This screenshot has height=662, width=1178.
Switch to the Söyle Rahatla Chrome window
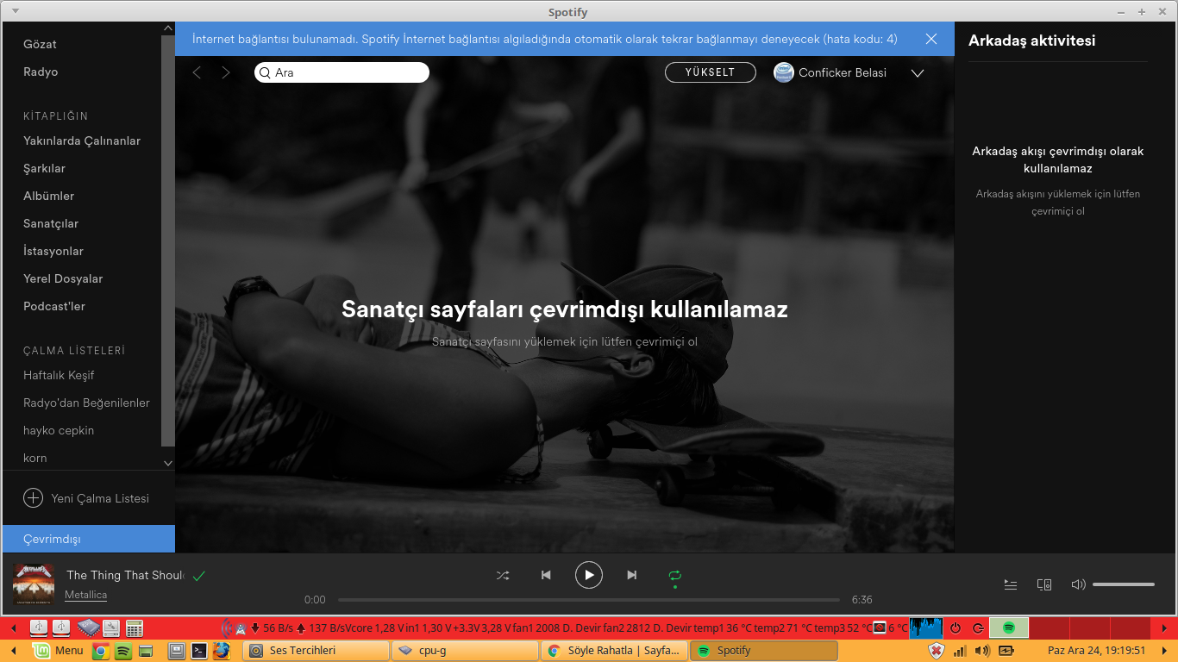[x=614, y=651]
